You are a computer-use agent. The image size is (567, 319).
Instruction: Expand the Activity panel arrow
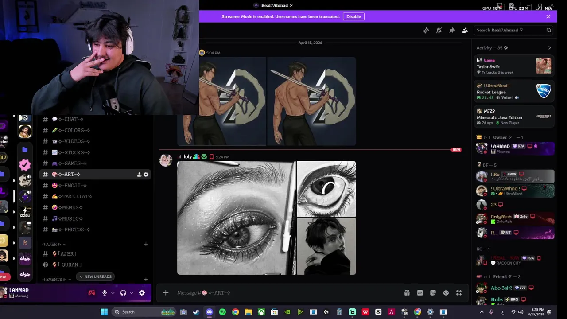[x=549, y=48]
